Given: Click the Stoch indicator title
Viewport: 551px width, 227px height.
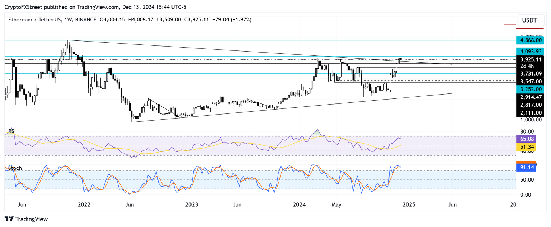Looking at the screenshot, I should 15,168.
